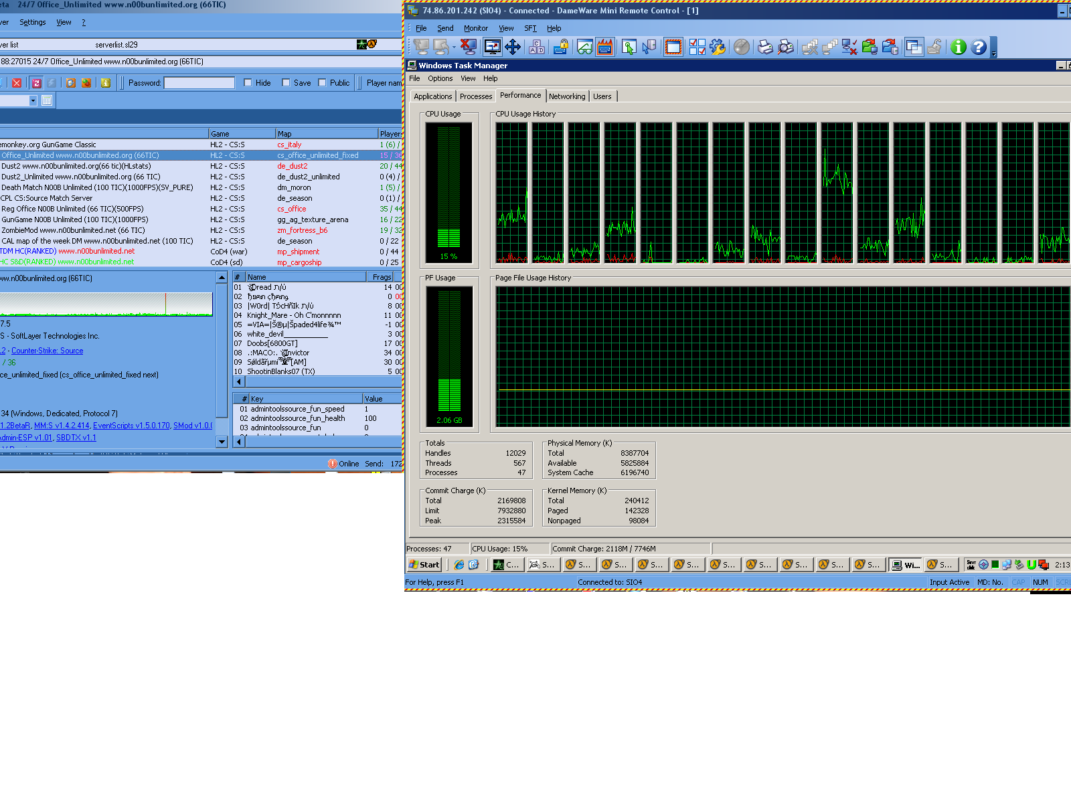Click the Password input field

199,83
